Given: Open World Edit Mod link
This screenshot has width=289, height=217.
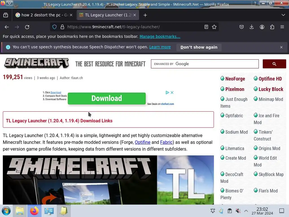Looking at the screenshot, I should 265,161.
